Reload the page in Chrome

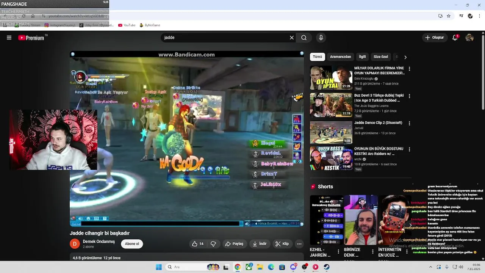[x=23, y=16]
